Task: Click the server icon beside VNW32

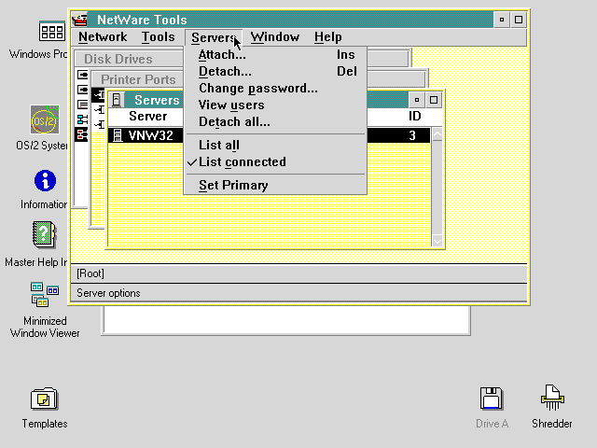Action: tap(118, 135)
